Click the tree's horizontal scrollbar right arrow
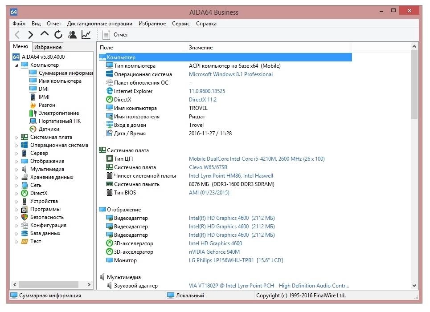The width and height of the screenshot is (430, 312). [x=89, y=284]
